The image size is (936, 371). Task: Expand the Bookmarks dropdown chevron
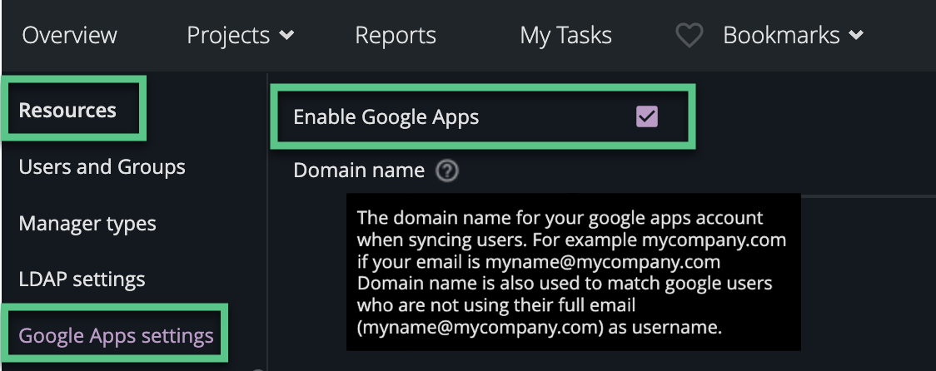[x=856, y=35]
